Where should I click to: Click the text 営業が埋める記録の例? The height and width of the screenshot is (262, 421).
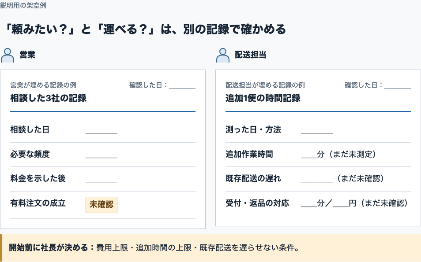(x=43, y=85)
